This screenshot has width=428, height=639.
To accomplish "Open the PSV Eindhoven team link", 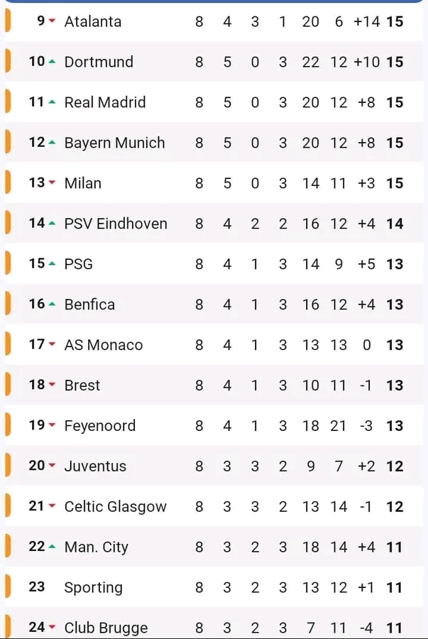I will 116,224.
